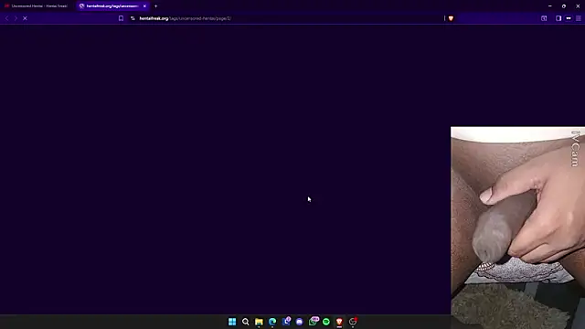
Task: Close the browser window
Action: [x=578, y=6]
